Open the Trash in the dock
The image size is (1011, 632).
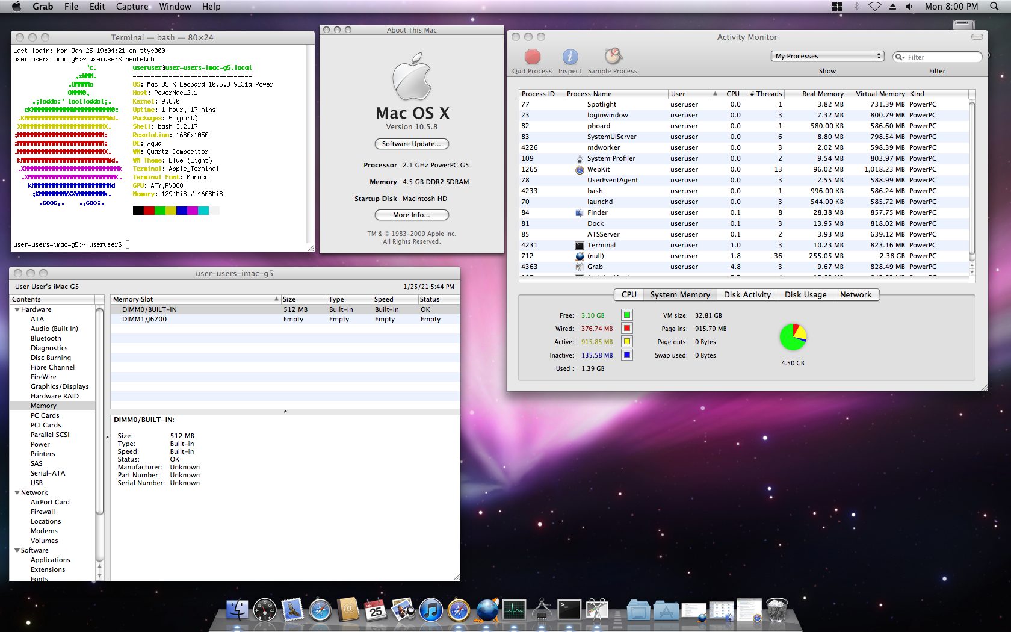pyautogui.click(x=777, y=610)
